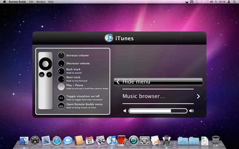Click the iTunes logo in the header
This screenshot has width=239, height=149.
pos(109,38)
